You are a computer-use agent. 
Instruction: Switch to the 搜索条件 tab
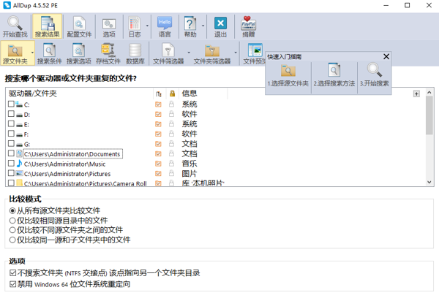point(48,53)
